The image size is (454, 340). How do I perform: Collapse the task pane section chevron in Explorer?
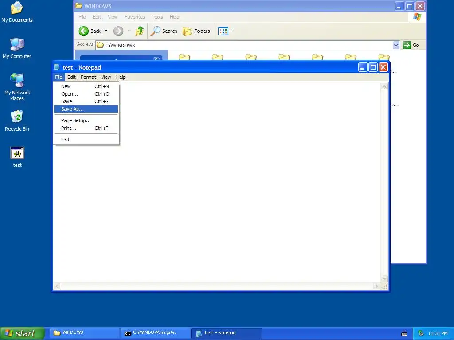(x=157, y=59)
